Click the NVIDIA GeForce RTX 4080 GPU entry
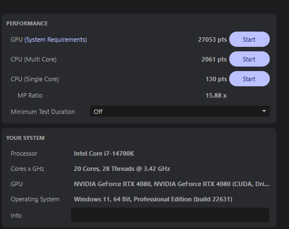Screen dimensions: 289x229 click(172, 184)
